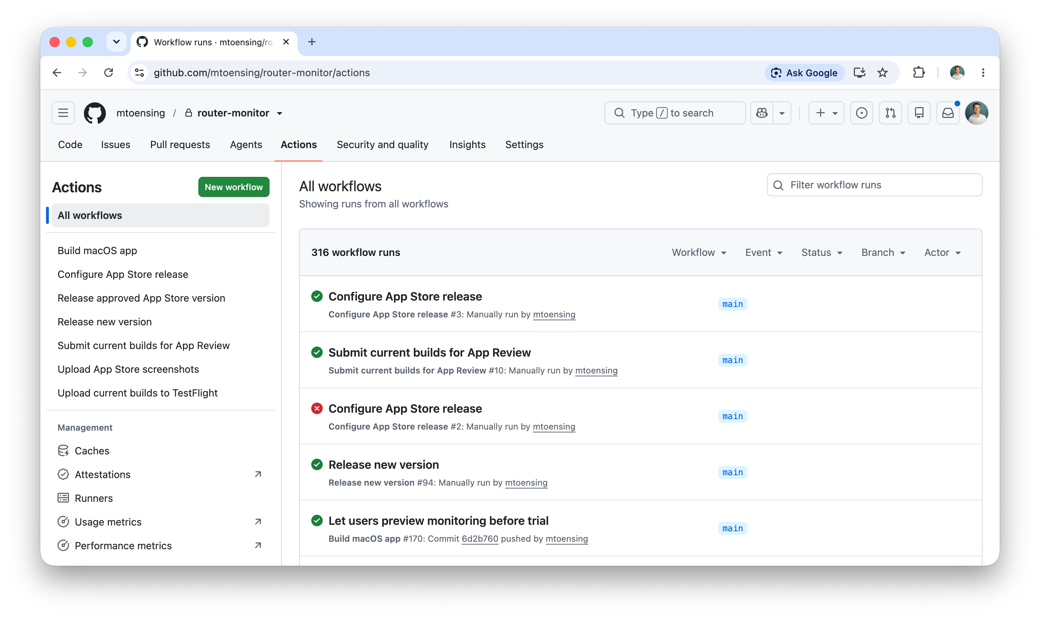Open the Status filter dropdown
Image resolution: width=1040 pixels, height=619 pixels.
[822, 252]
